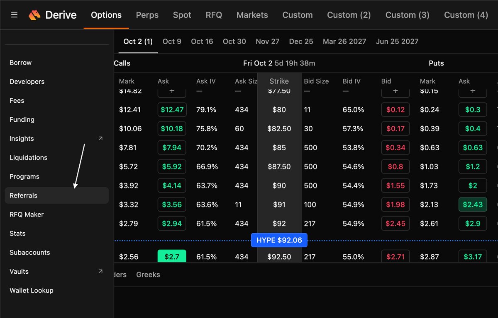This screenshot has height=318, width=498.
Task: Click the put bid $2.71 button
Action: click(395, 256)
